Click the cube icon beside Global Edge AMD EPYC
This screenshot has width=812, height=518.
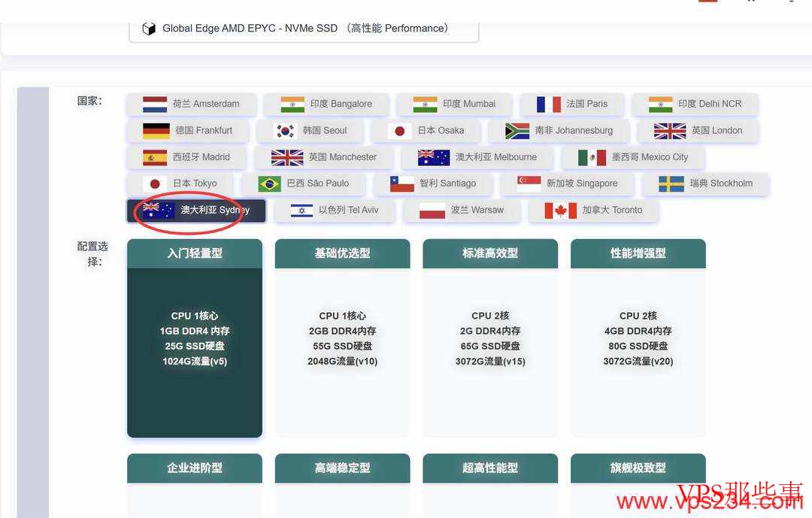point(149,28)
